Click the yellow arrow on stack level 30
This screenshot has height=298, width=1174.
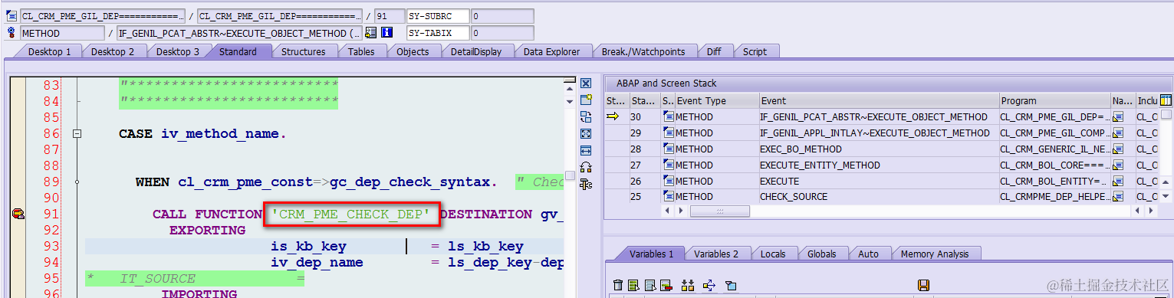(x=613, y=116)
